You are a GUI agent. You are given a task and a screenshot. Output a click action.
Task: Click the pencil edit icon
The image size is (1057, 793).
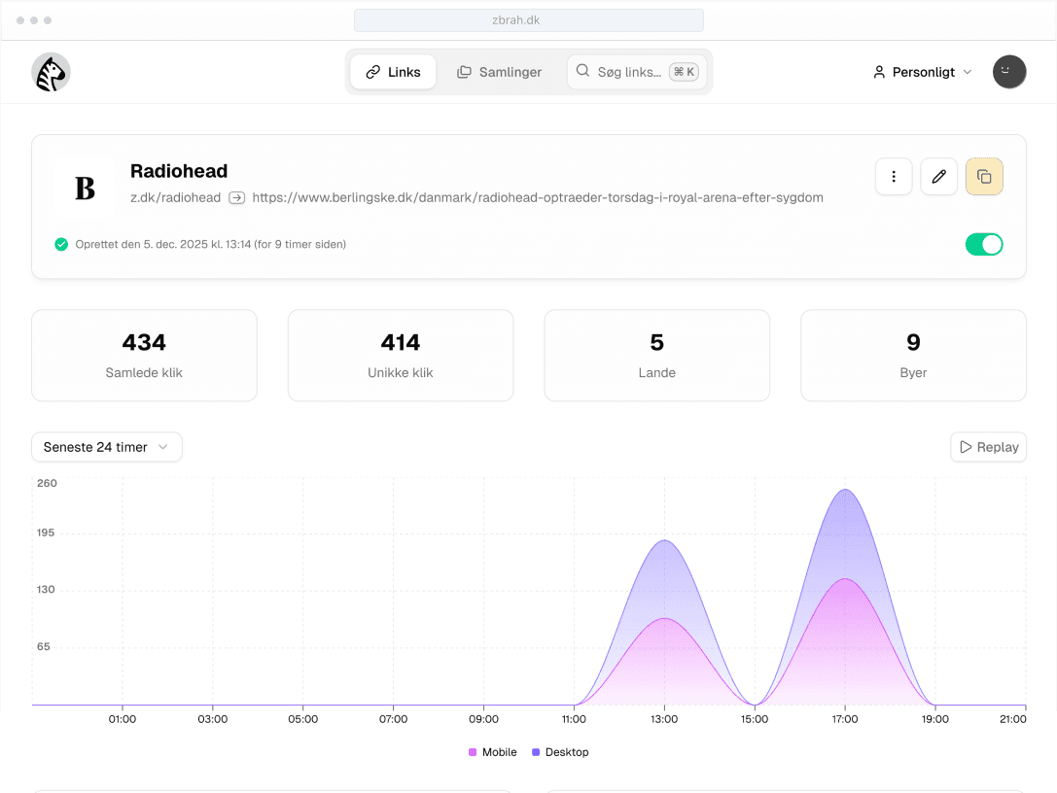938,177
